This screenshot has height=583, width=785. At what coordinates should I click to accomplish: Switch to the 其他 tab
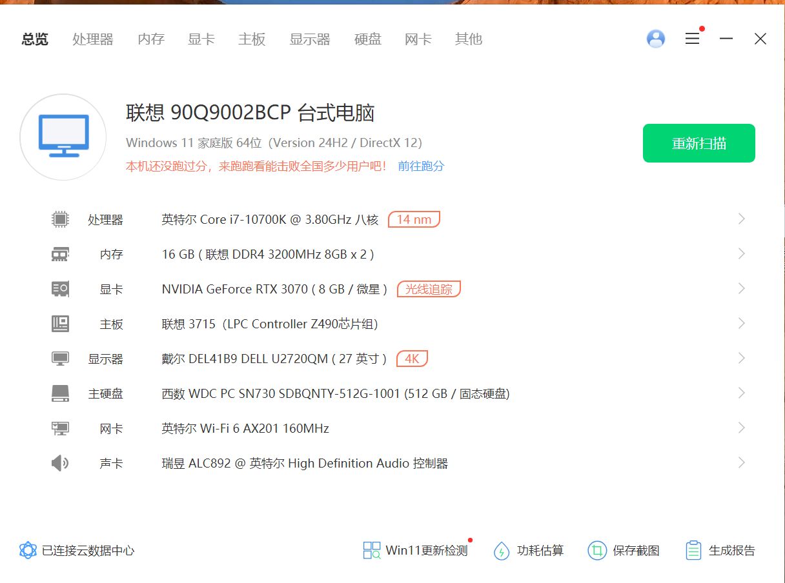coord(469,39)
